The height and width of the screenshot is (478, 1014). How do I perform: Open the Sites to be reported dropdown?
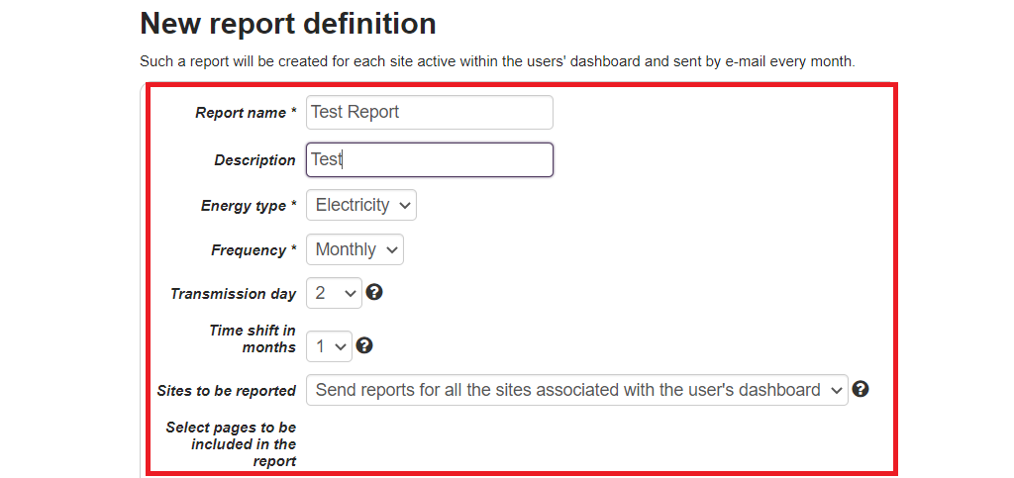[x=576, y=390]
